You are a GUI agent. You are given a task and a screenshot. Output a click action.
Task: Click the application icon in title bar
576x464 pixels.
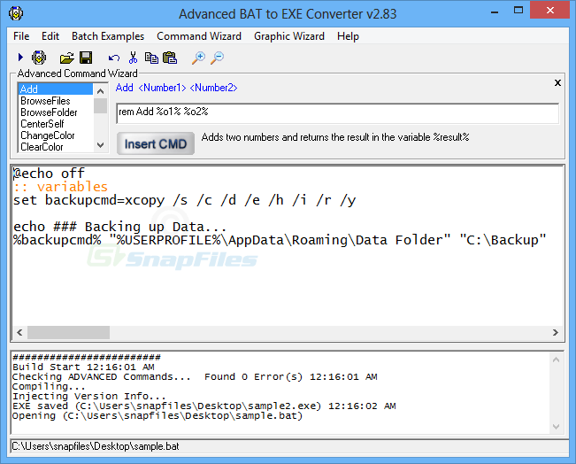(16, 13)
